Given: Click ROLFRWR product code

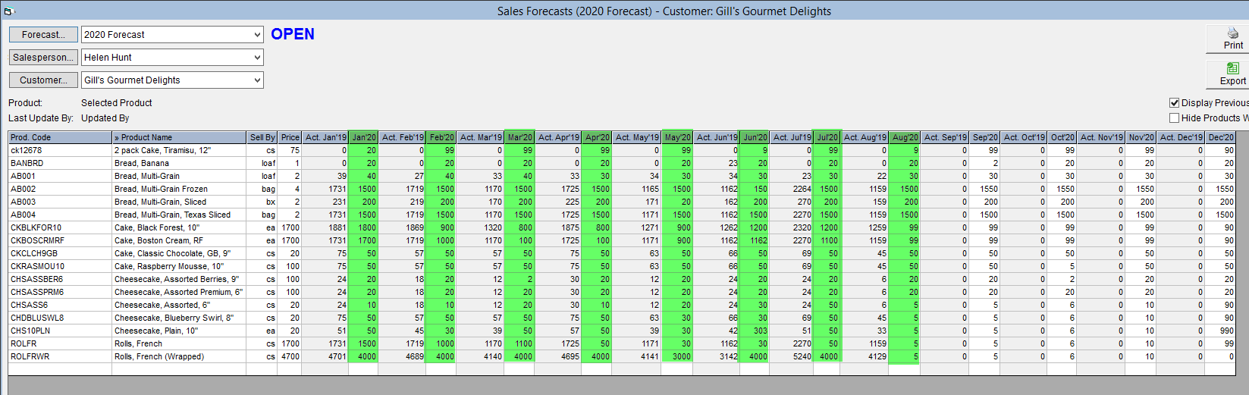Looking at the screenshot, I should point(60,356).
